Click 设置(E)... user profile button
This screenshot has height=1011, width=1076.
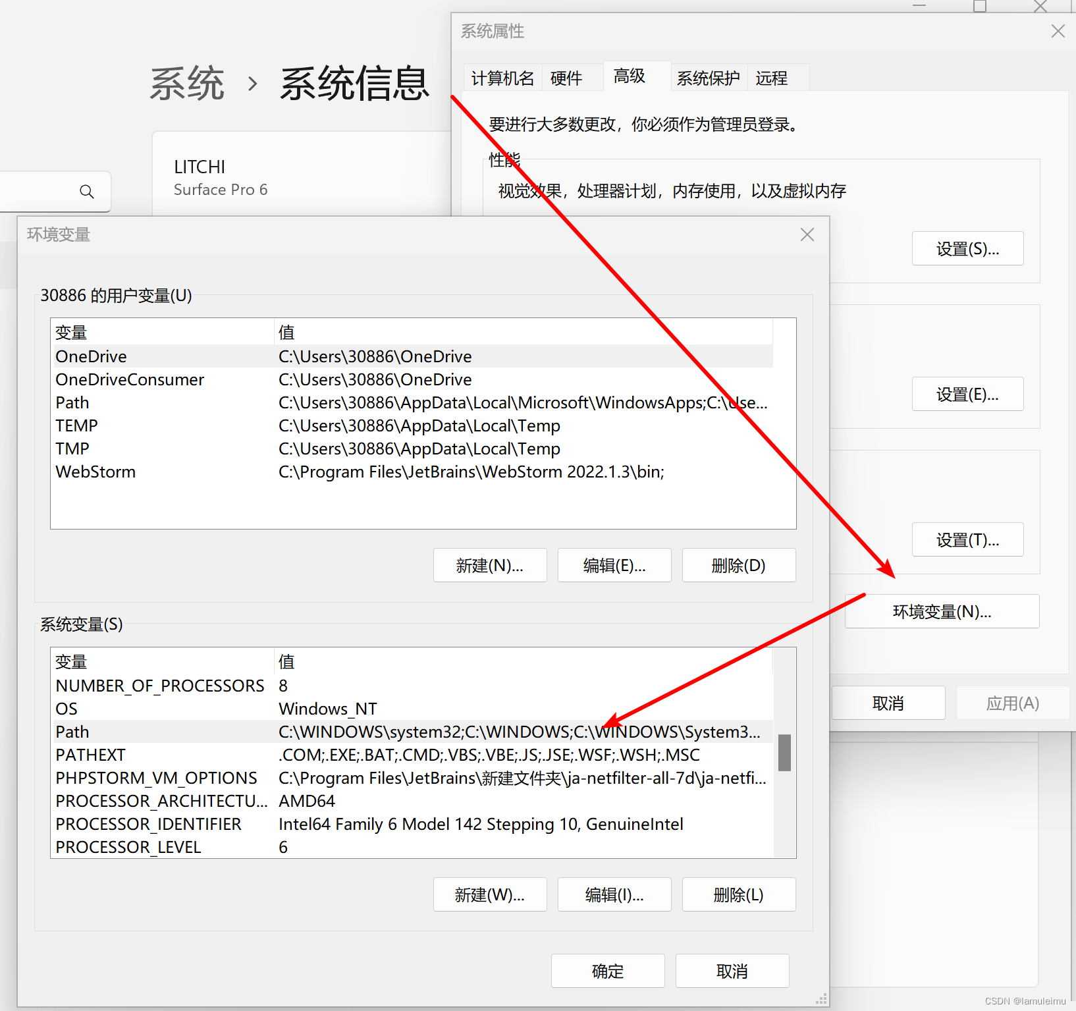(x=967, y=394)
